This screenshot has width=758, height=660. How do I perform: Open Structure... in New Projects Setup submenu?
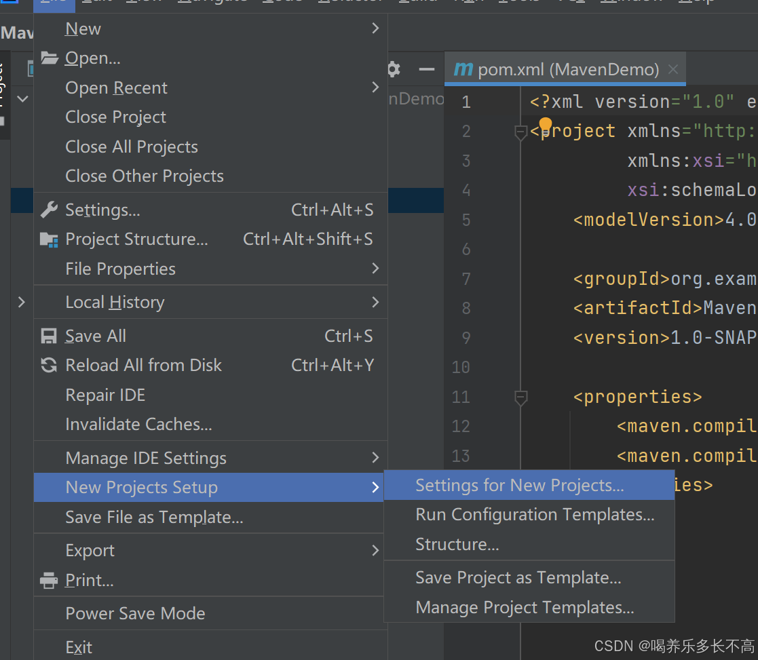(529, 544)
